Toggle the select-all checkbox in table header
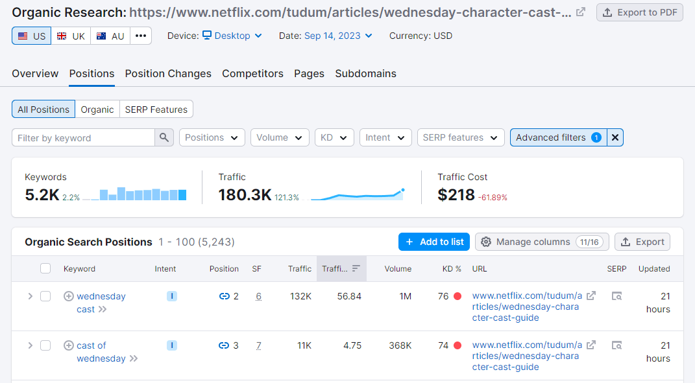Screen dimensions: 695x383 [45, 268]
